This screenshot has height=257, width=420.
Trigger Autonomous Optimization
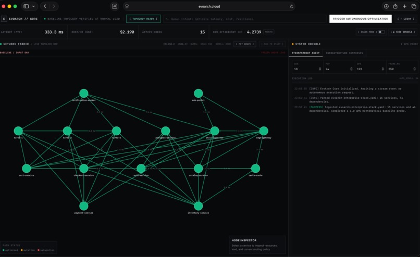[x=360, y=19]
